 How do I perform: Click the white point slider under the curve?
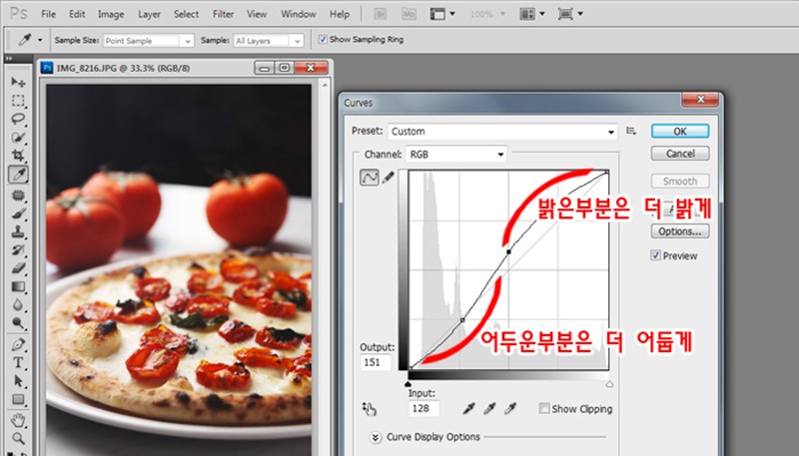[x=609, y=385]
